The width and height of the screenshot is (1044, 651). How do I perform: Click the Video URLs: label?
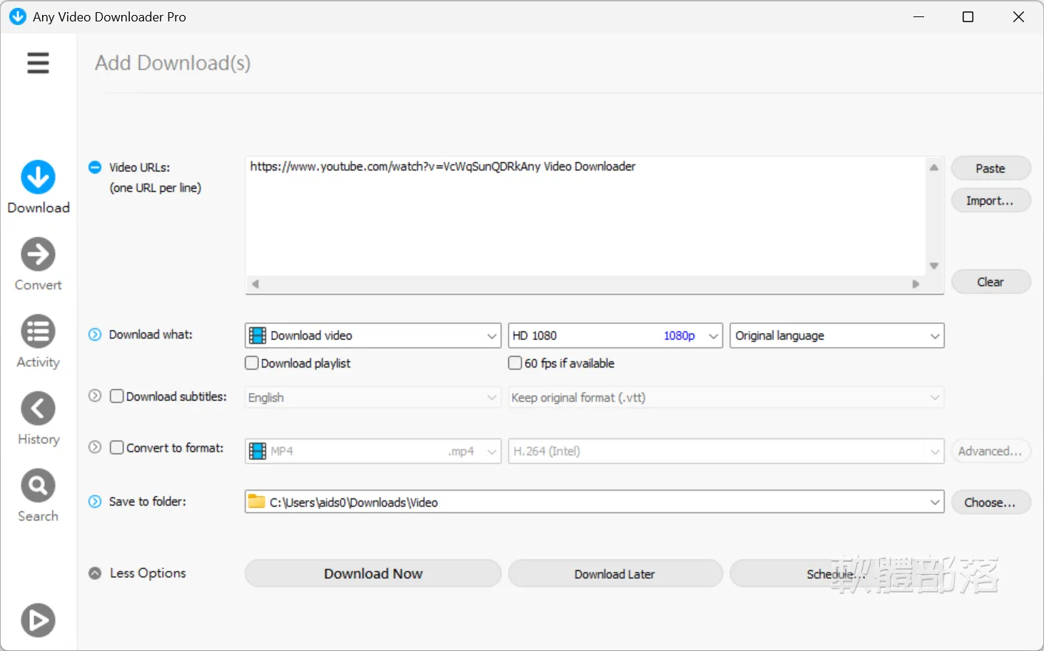click(x=140, y=167)
